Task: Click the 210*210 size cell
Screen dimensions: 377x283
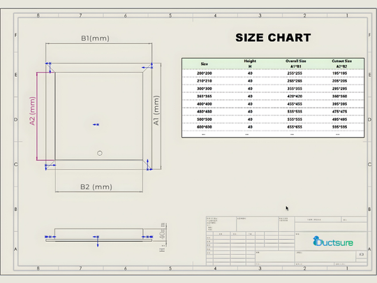Action: tap(205, 81)
